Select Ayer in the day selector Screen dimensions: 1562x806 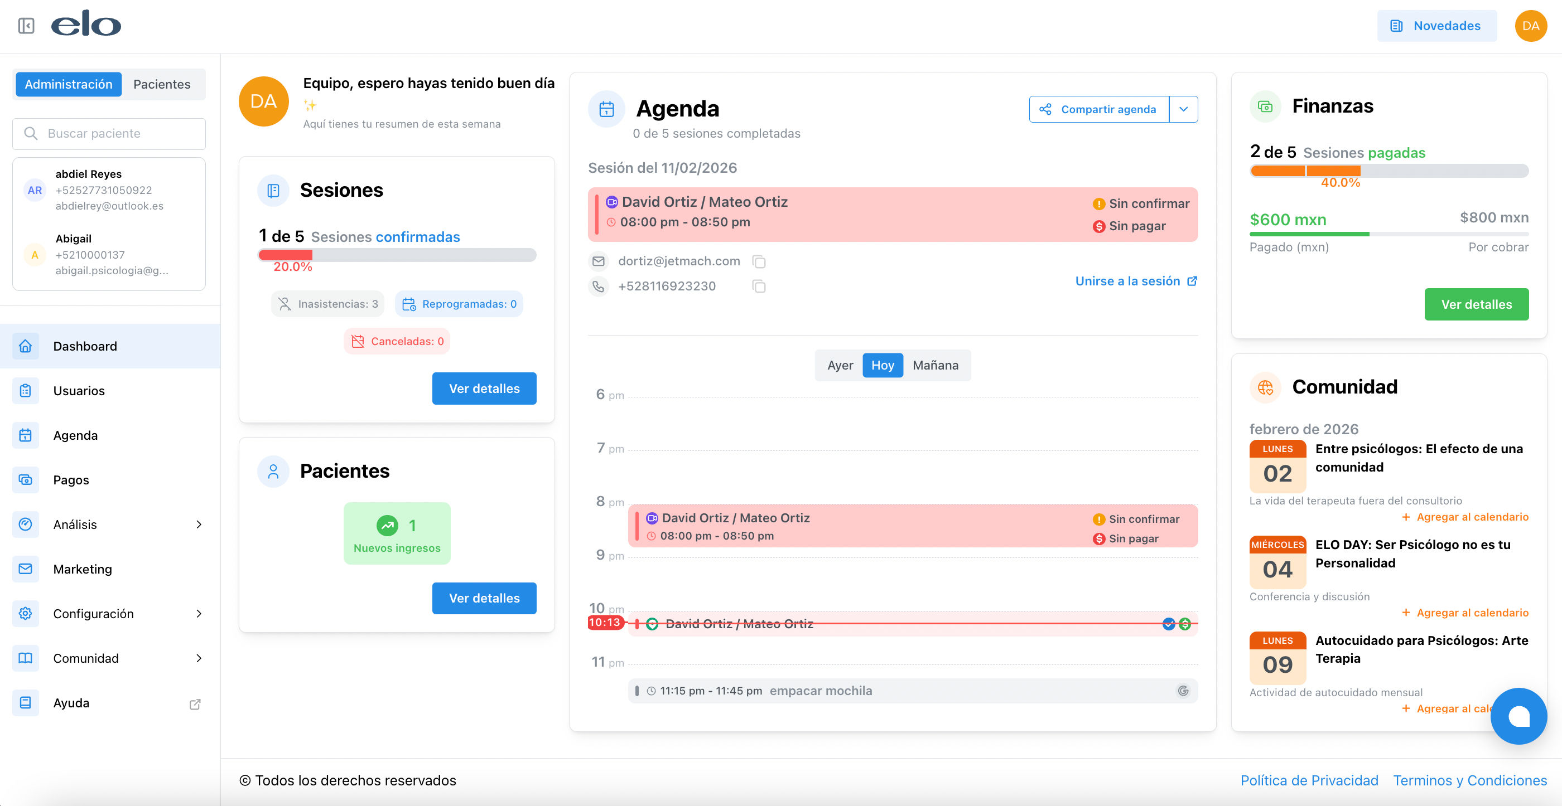840,365
